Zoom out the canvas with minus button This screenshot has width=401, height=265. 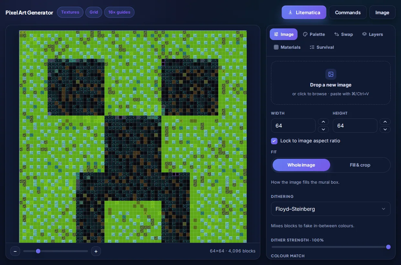pyautogui.click(x=15, y=251)
